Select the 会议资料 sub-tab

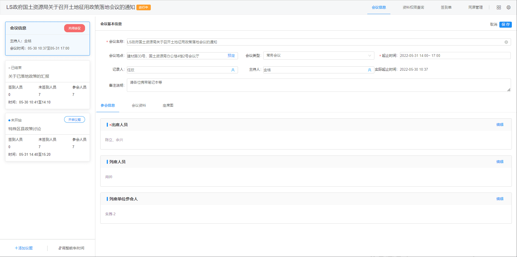click(139, 106)
